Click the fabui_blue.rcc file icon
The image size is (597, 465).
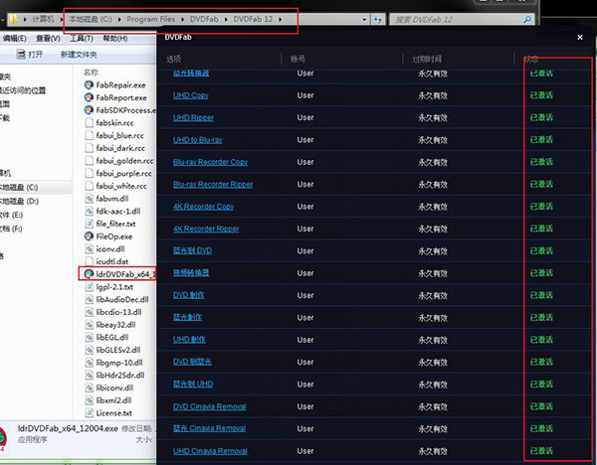coord(90,135)
